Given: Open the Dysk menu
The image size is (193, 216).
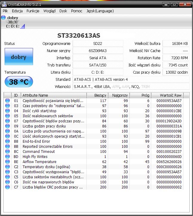Looking at the screenshot, I should click(x=63, y=11).
